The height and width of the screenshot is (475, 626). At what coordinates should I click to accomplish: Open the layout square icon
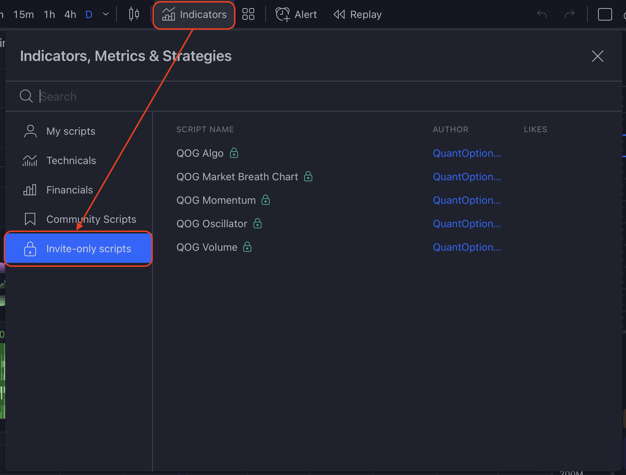point(605,15)
